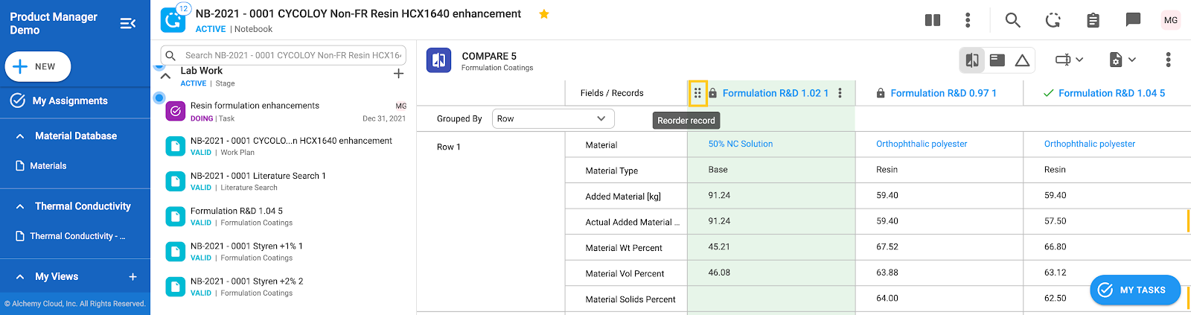
Task: Click the Styren +2% 2 document icon
Action: pos(175,287)
